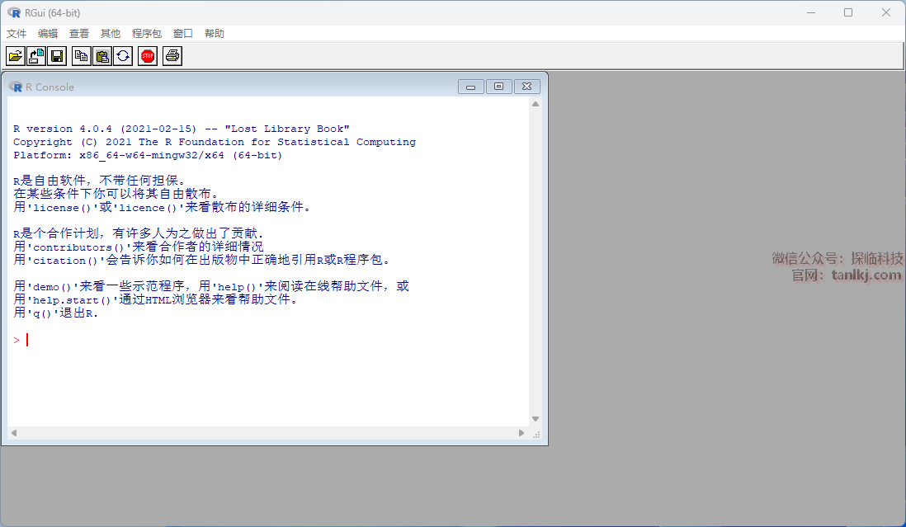This screenshot has width=906, height=527.
Task: Click the 'license()' text in console
Action: 63,208
